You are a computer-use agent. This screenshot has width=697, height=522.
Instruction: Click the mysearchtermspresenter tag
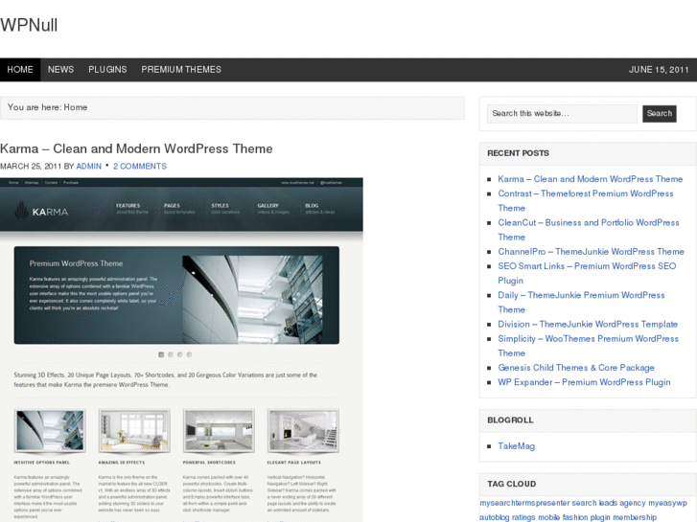pyautogui.click(x=524, y=503)
